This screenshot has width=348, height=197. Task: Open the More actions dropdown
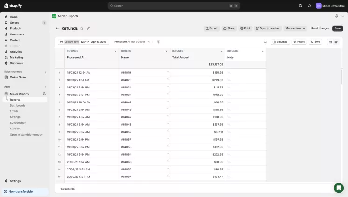click(295, 28)
